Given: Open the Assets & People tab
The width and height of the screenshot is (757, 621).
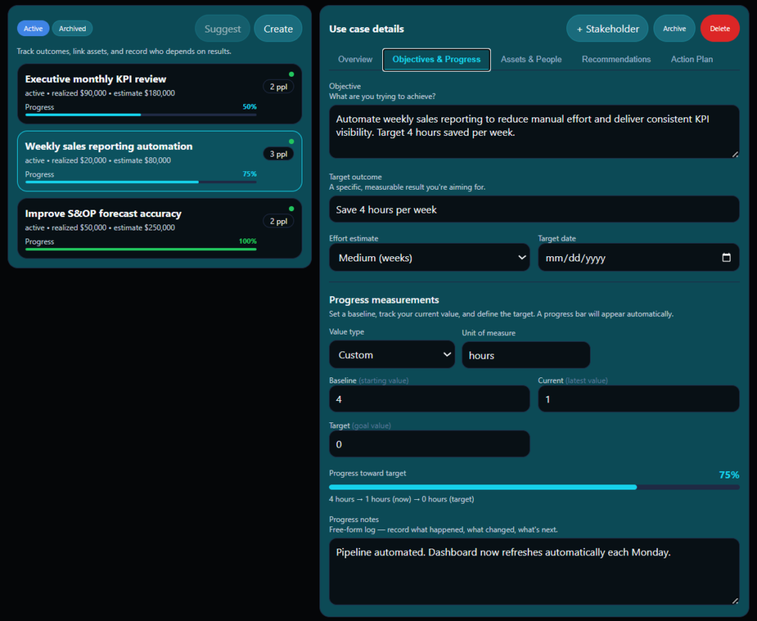Looking at the screenshot, I should coord(531,59).
